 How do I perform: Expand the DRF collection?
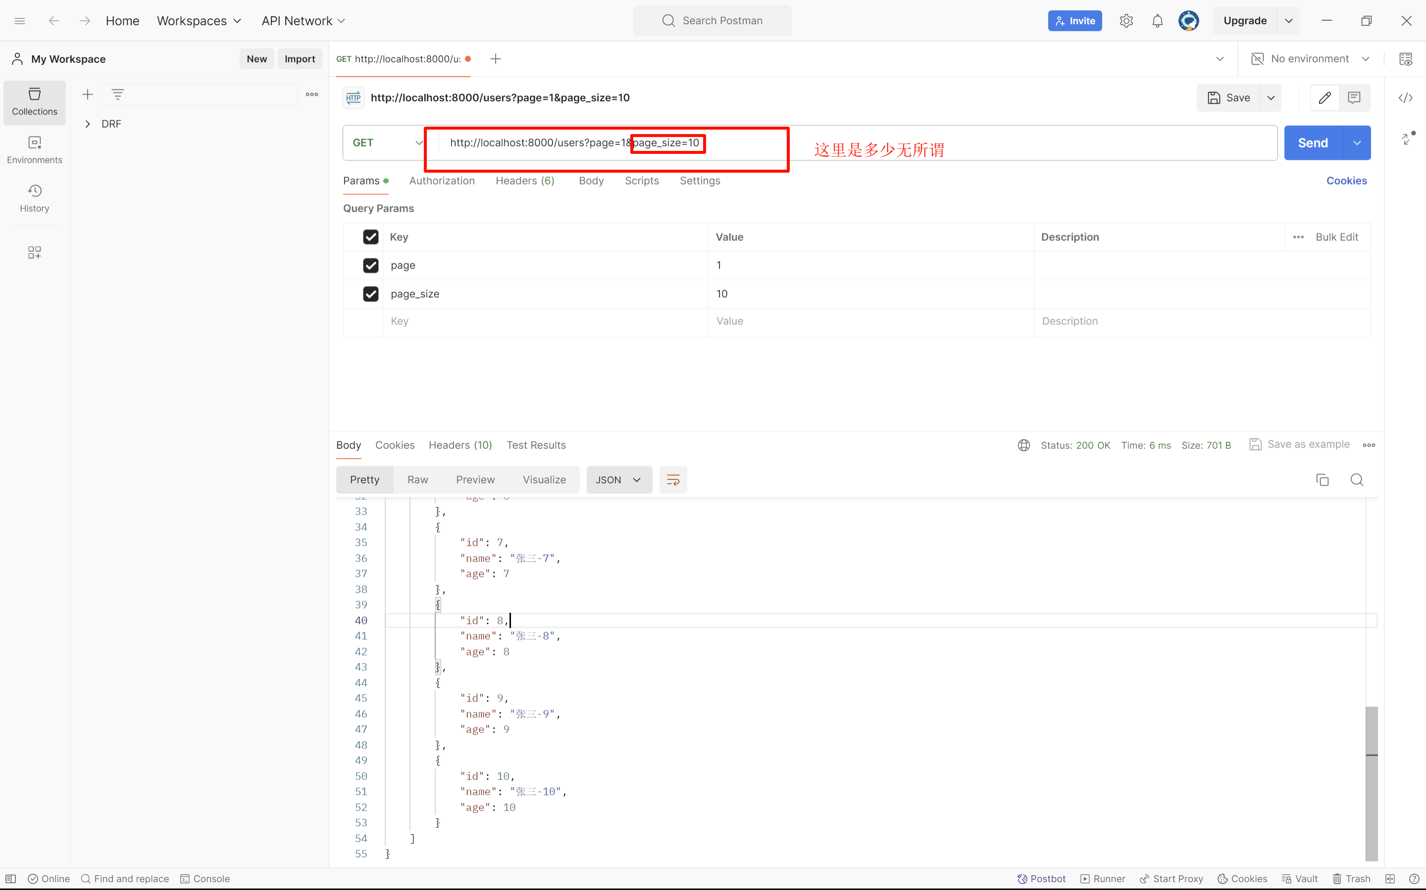coord(88,124)
